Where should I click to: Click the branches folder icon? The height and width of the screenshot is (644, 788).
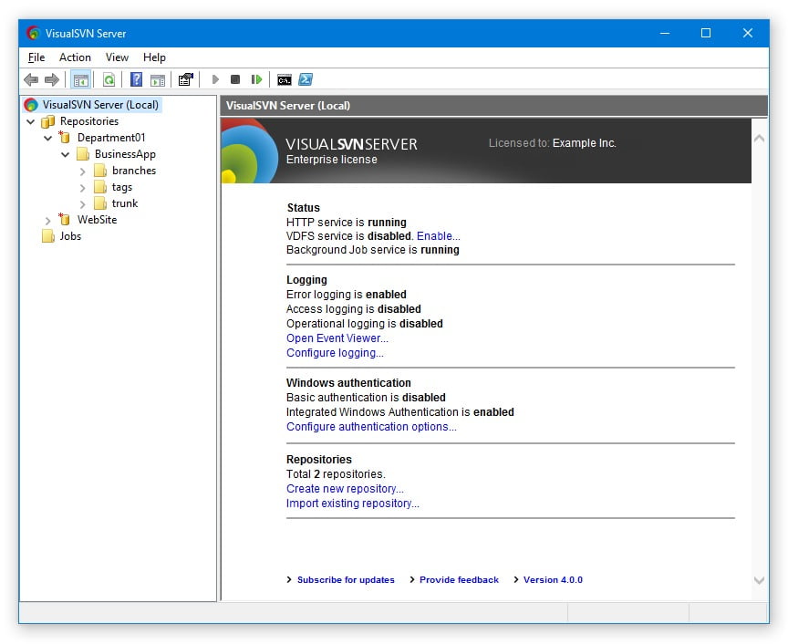tap(100, 171)
